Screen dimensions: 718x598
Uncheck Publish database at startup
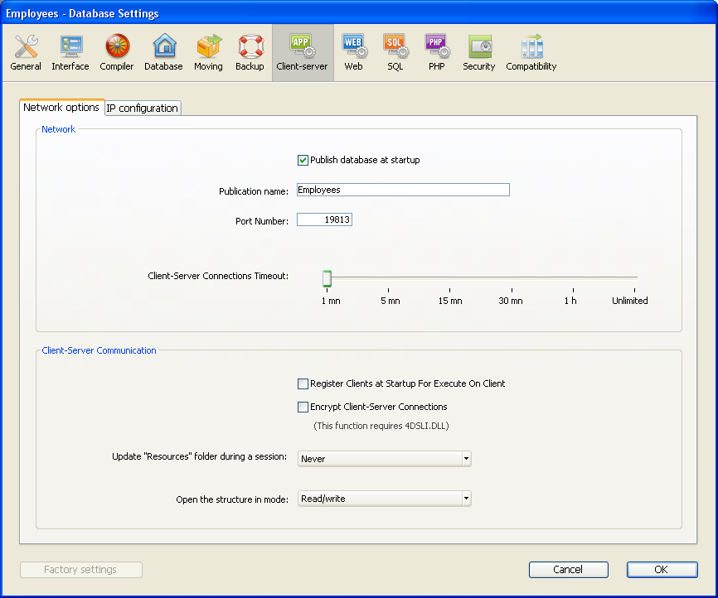pyautogui.click(x=303, y=160)
